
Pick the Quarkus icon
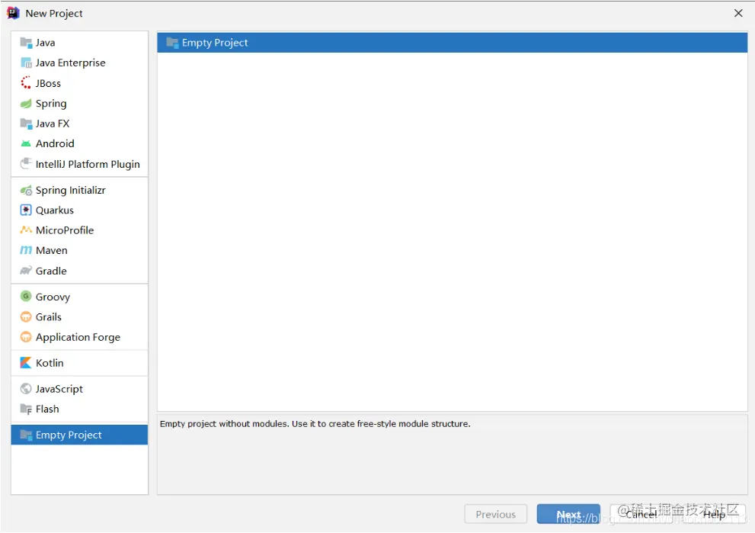(x=26, y=210)
